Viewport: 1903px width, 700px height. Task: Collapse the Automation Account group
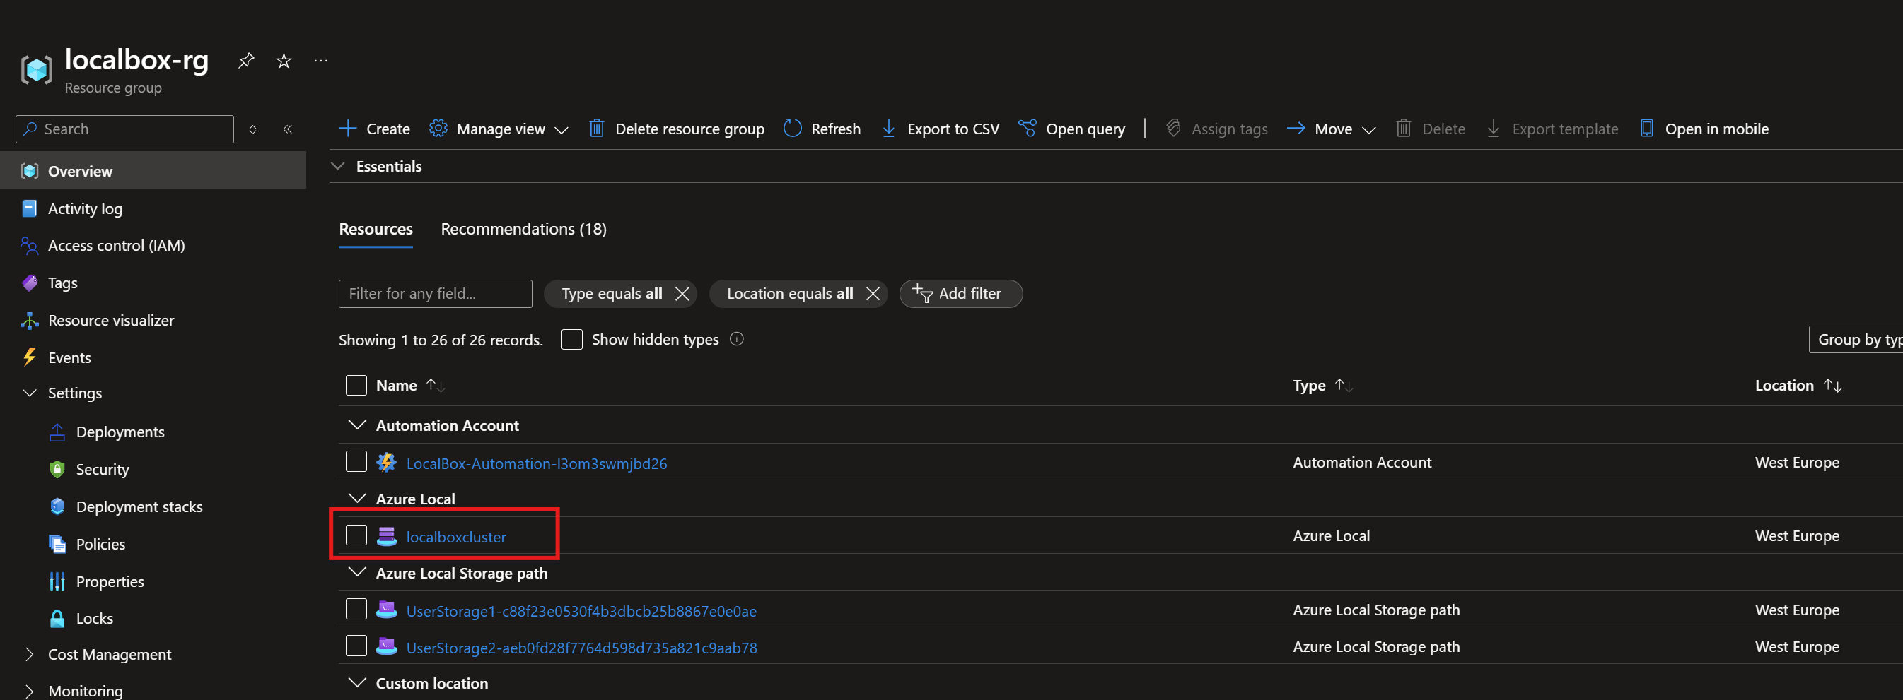pos(358,426)
